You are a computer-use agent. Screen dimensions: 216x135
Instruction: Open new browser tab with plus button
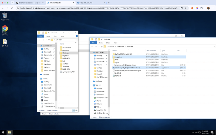point(109,3)
